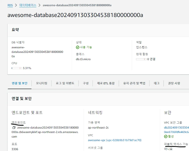This screenshot has height=151, width=189.
Task: Click the green 활성 status check icon
Action: [x=166, y=136]
